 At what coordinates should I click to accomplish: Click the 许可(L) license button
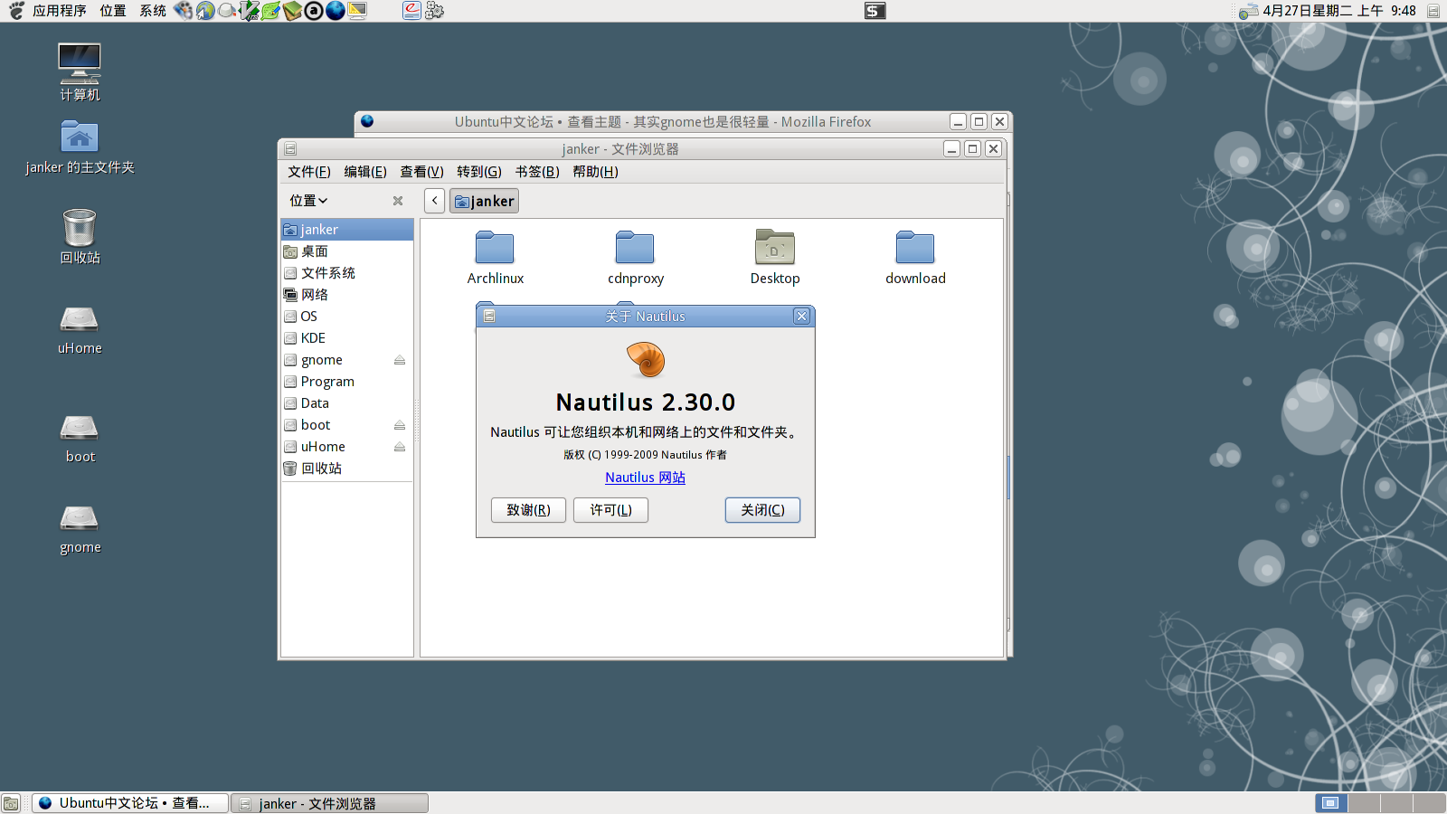pos(610,510)
